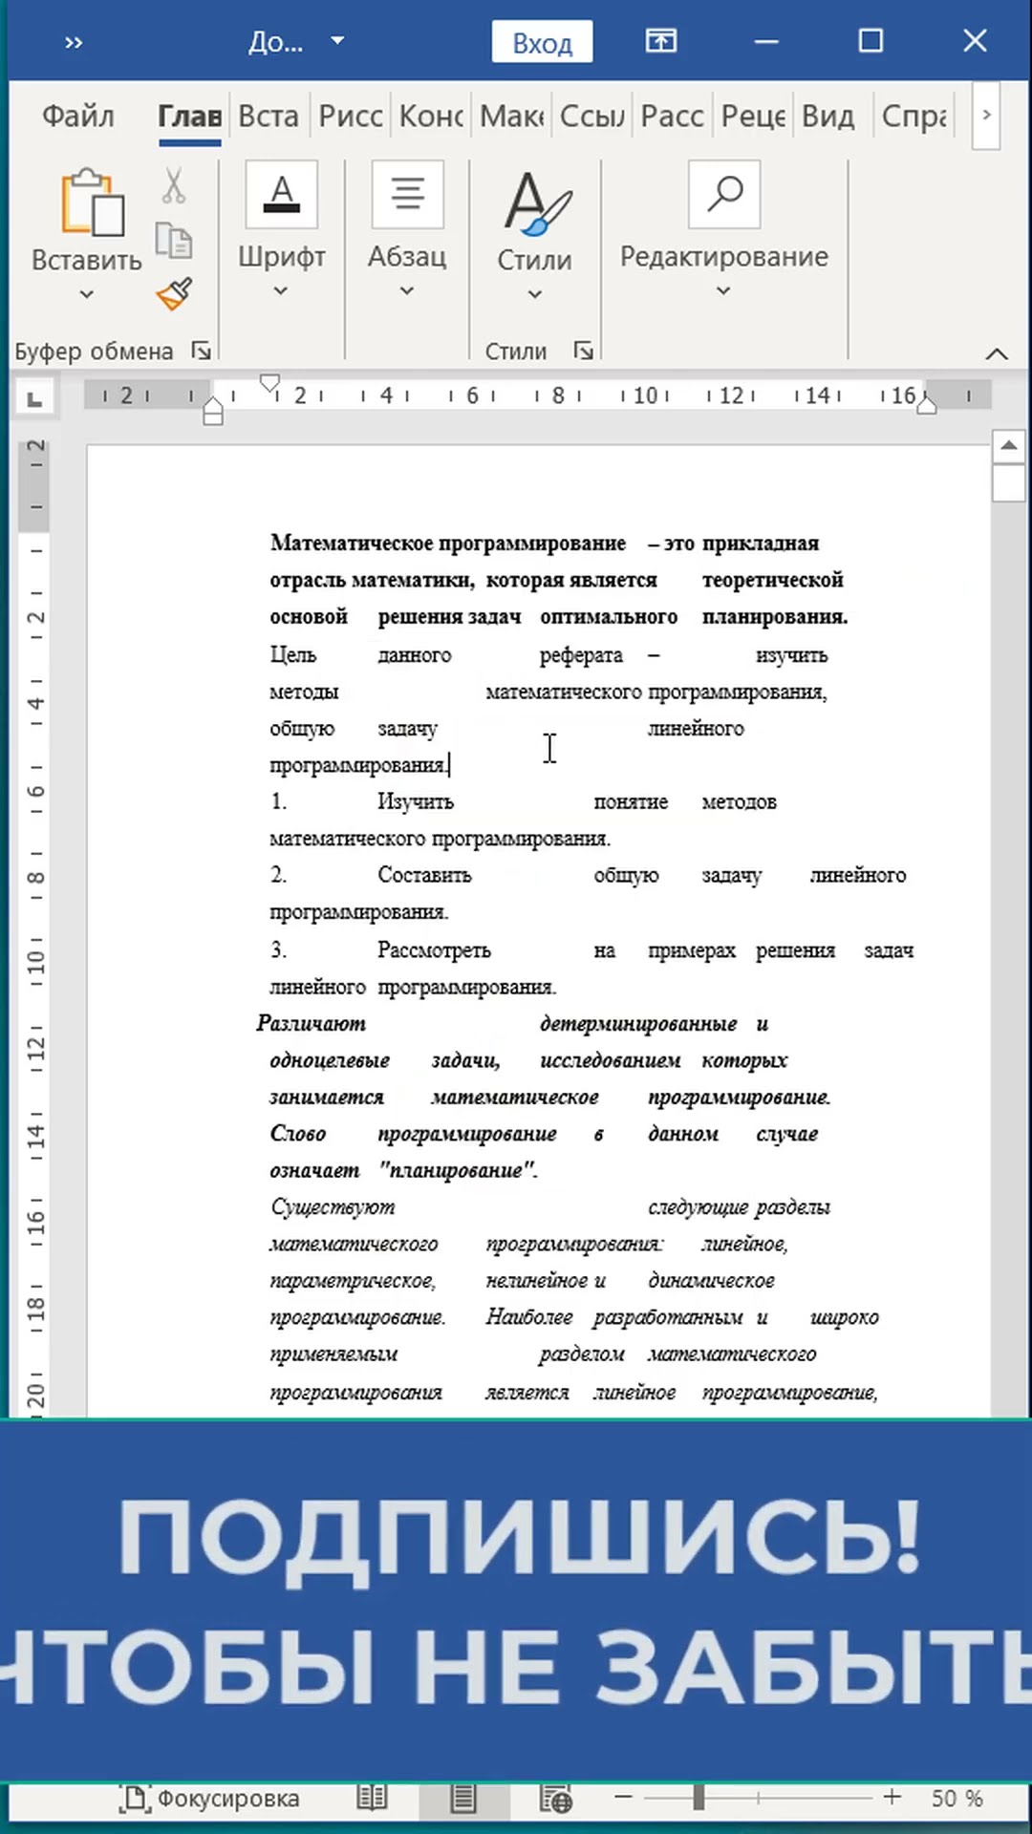Click the word "Цель" in document
Viewport: 1032px width, 1834px height.
[292, 655]
